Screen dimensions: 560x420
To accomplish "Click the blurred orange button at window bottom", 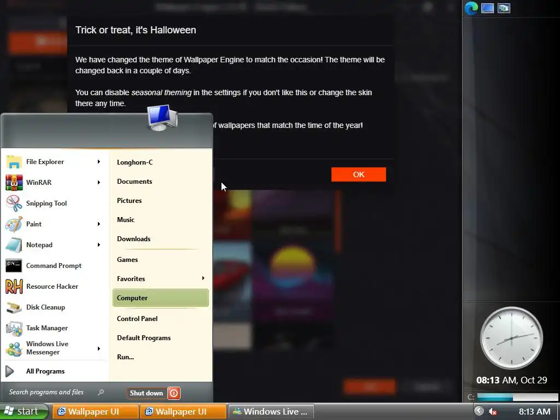I will click(369, 387).
